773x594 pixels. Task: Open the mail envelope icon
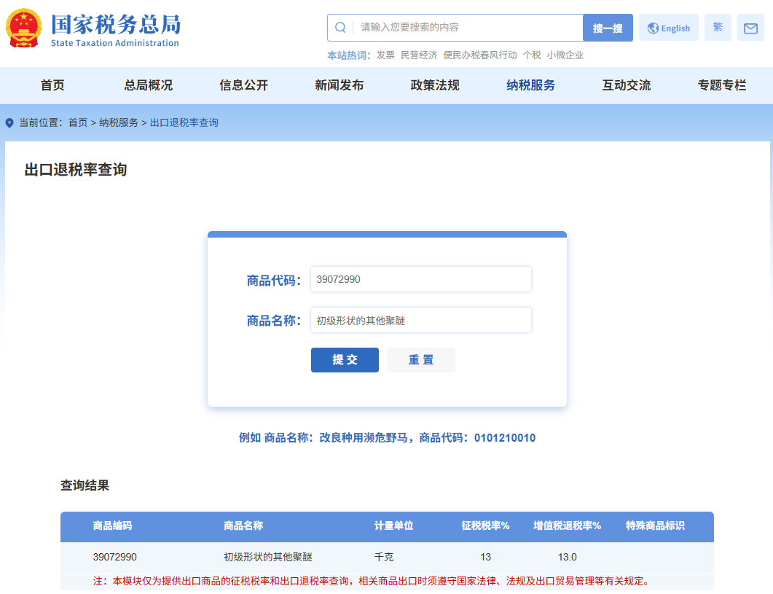point(750,28)
